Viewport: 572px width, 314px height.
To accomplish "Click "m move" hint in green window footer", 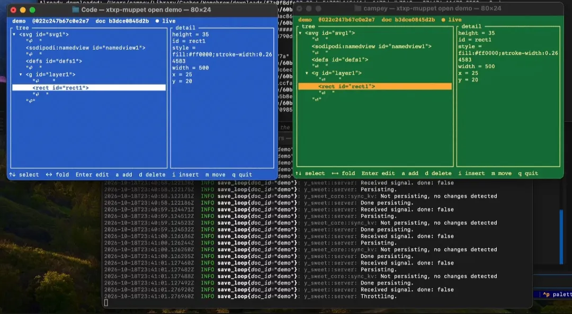I will [501, 173].
